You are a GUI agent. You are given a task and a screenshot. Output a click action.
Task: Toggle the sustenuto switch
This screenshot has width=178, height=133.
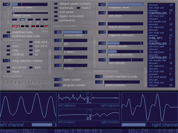tap(56, 8)
